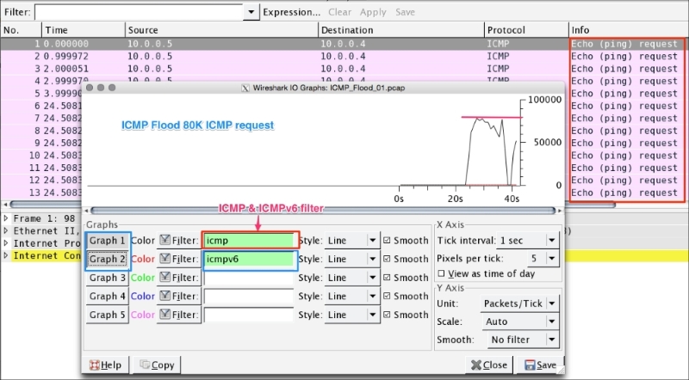Click Graph 3 green Color label
This screenshot has height=380, width=689.
143,278
